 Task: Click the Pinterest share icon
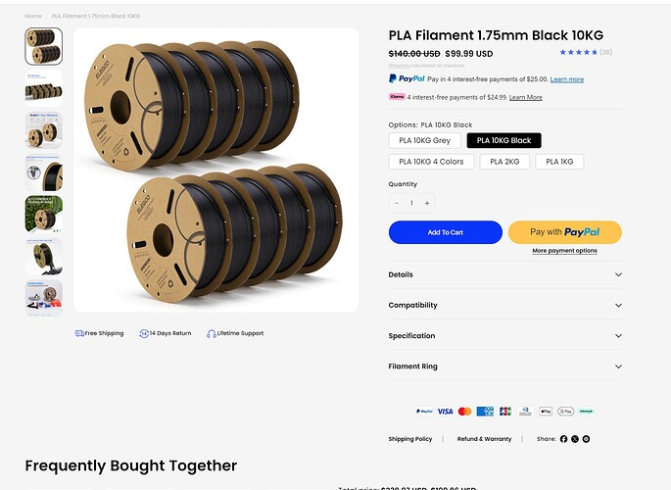click(587, 439)
